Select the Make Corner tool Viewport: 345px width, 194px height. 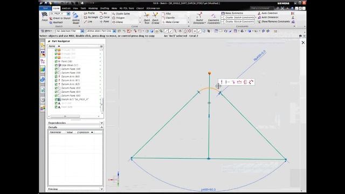[x=171, y=22]
